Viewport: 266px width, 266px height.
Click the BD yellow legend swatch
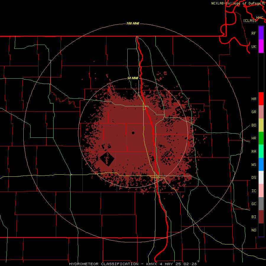coord(261,125)
